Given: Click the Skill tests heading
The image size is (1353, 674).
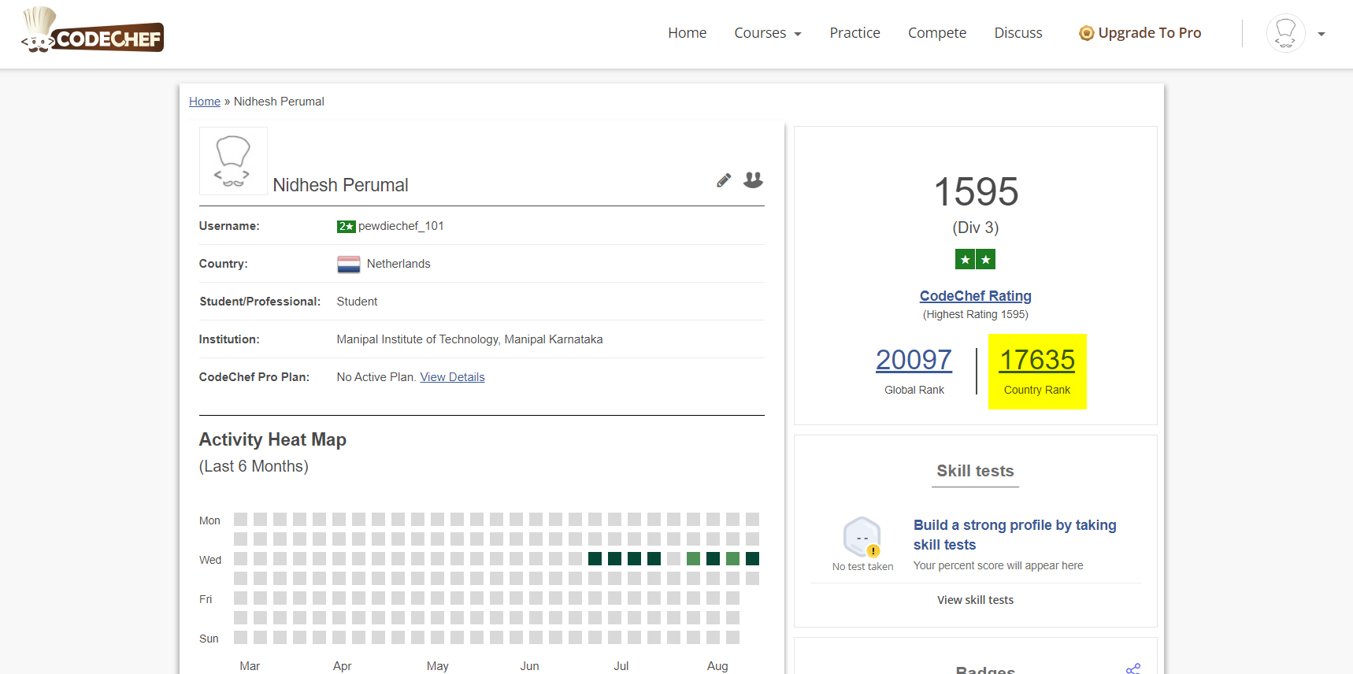Looking at the screenshot, I should pos(975,471).
